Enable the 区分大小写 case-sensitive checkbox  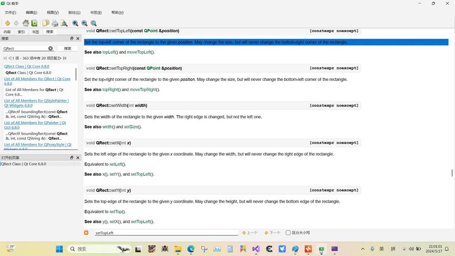[x=288, y=233]
